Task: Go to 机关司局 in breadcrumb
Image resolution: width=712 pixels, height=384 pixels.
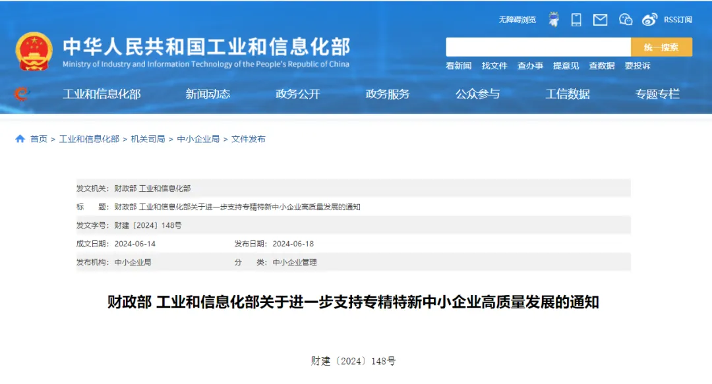Action: coord(148,139)
